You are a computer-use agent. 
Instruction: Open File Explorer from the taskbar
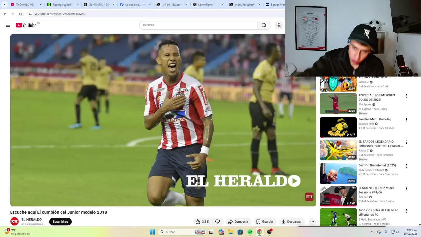point(231,232)
